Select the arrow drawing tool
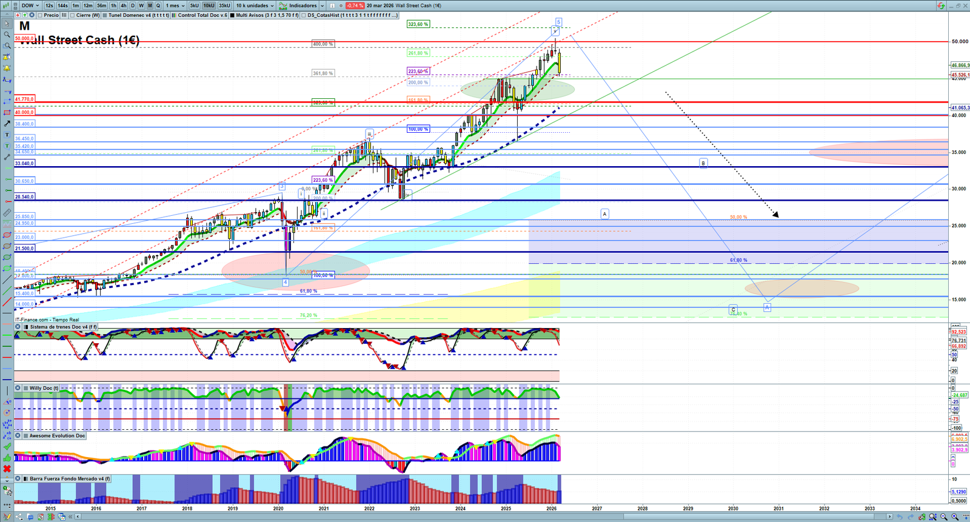Screen dimensions: 970x522 pyautogui.click(x=7, y=124)
